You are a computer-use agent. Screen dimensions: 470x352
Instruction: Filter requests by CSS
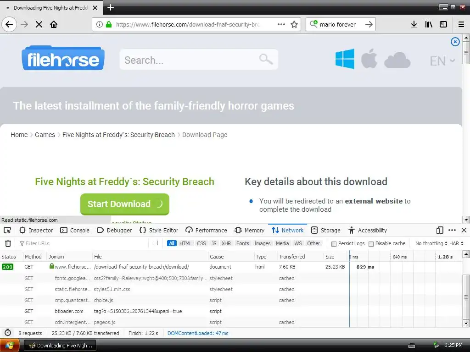(201, 243)
